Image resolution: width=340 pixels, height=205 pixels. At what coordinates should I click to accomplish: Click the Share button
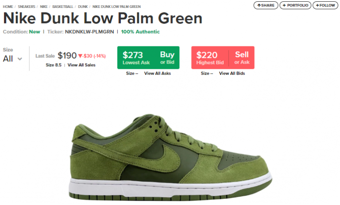(266, 5)
